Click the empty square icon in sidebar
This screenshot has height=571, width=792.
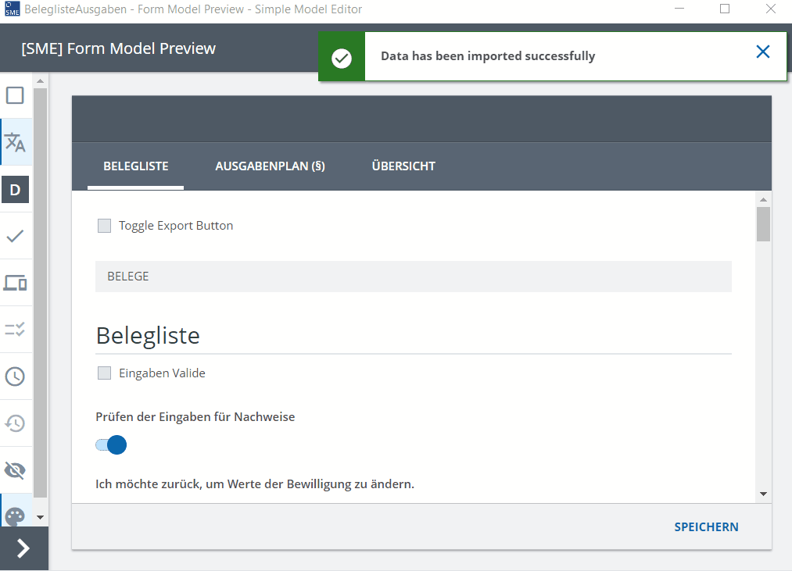(x=15, y=95)
